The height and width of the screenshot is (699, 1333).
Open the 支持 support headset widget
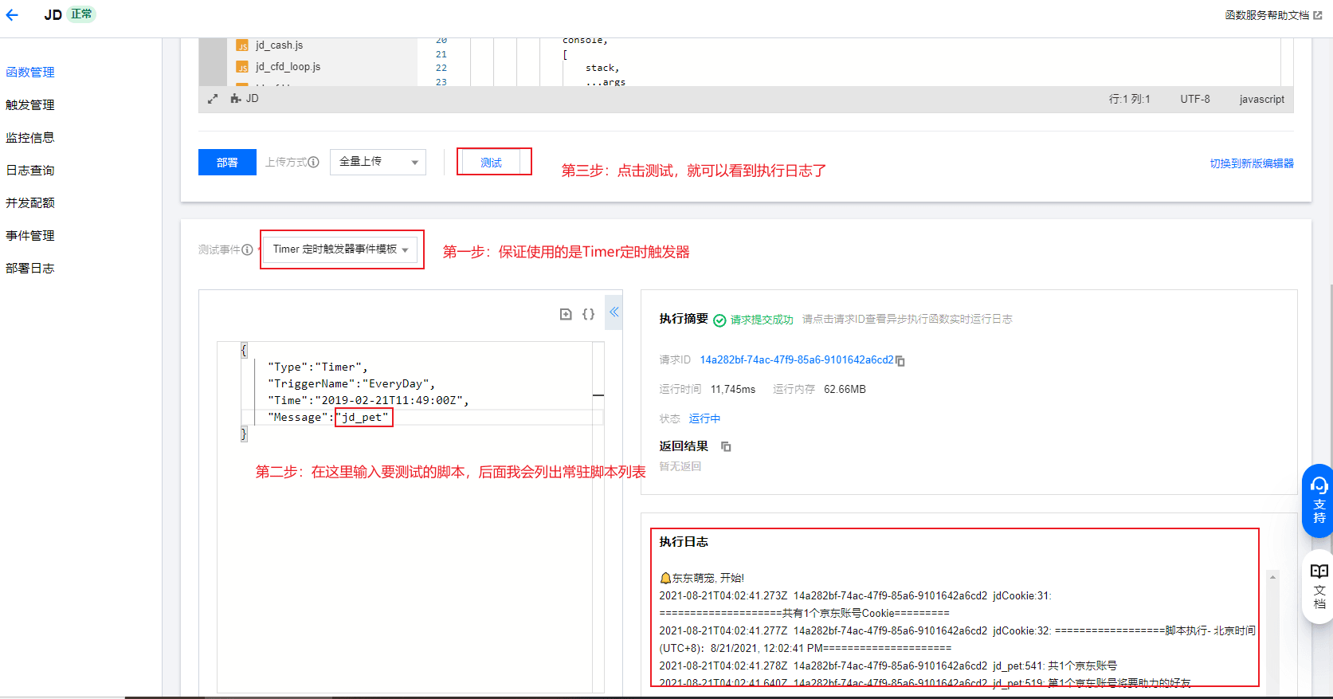[1319, 500]
